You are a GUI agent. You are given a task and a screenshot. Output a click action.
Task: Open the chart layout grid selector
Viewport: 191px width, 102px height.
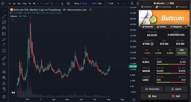click(x=68, y=4)
